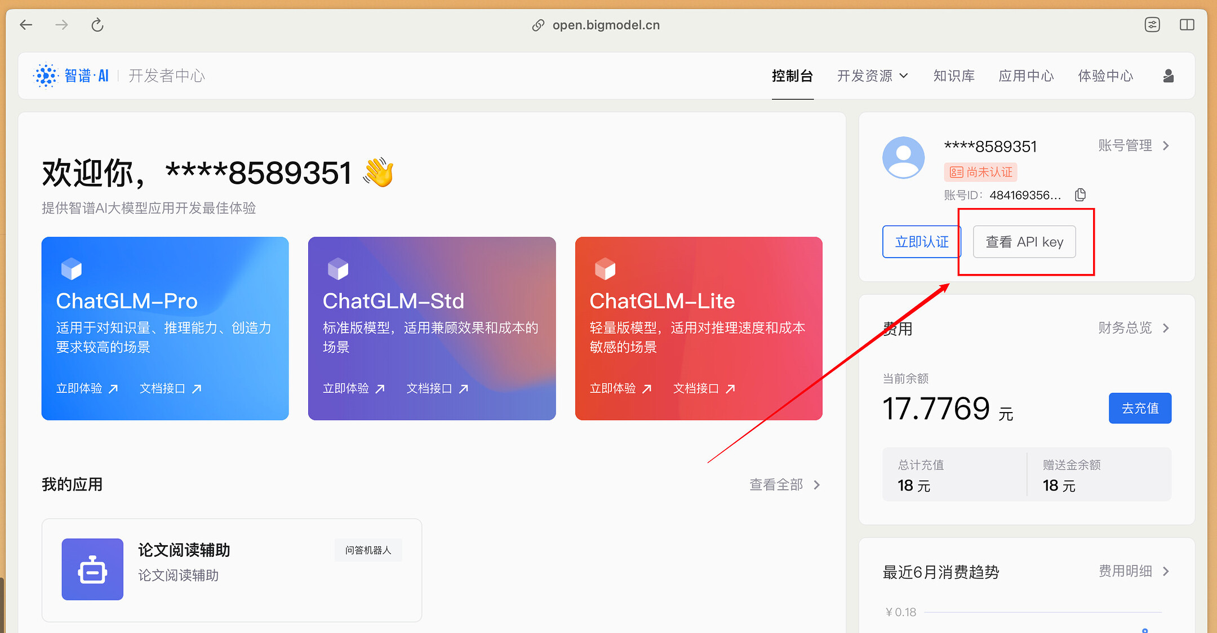Viewport: 1217px width, 633px height.
Task: Select 应用中心 in the navigation
Action: click(x=1025, y=76)
